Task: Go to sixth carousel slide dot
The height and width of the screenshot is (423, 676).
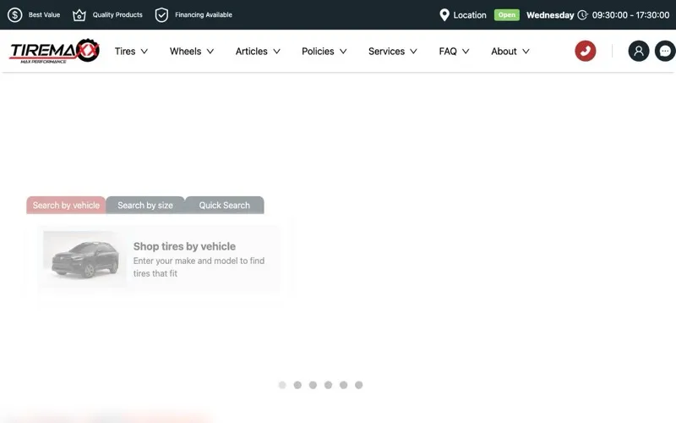Action: point(358,385)
